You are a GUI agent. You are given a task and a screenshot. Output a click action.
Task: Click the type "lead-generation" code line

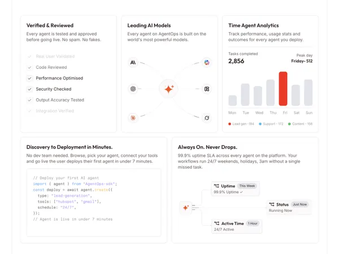[x=64, y=196]
